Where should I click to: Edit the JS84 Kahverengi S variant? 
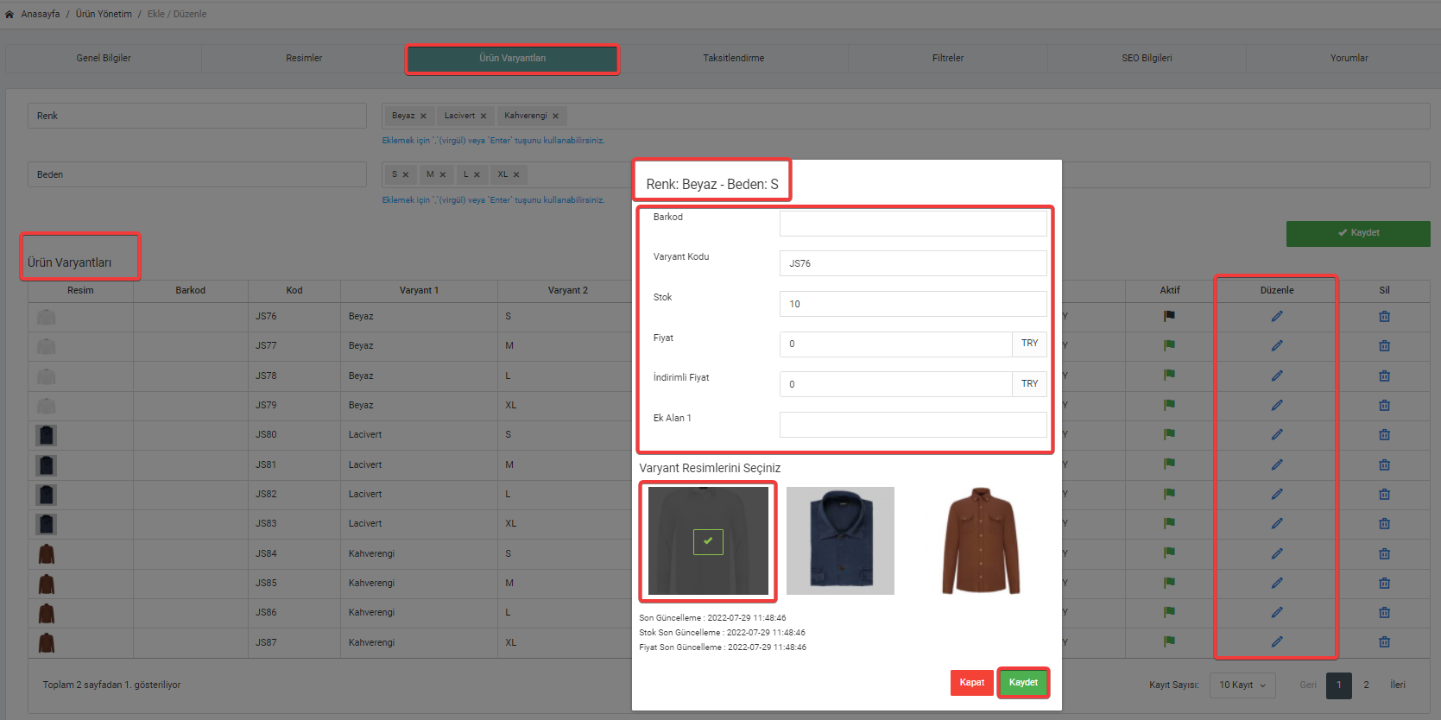[1277, 553]
